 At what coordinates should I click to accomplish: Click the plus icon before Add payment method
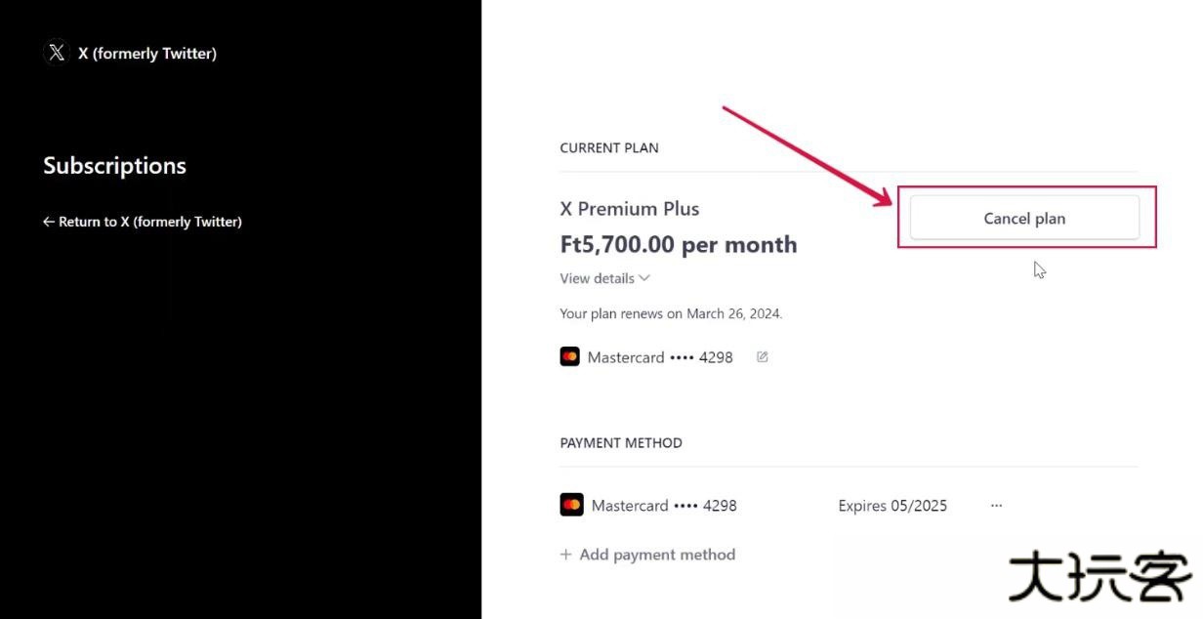tap(565, 555)
